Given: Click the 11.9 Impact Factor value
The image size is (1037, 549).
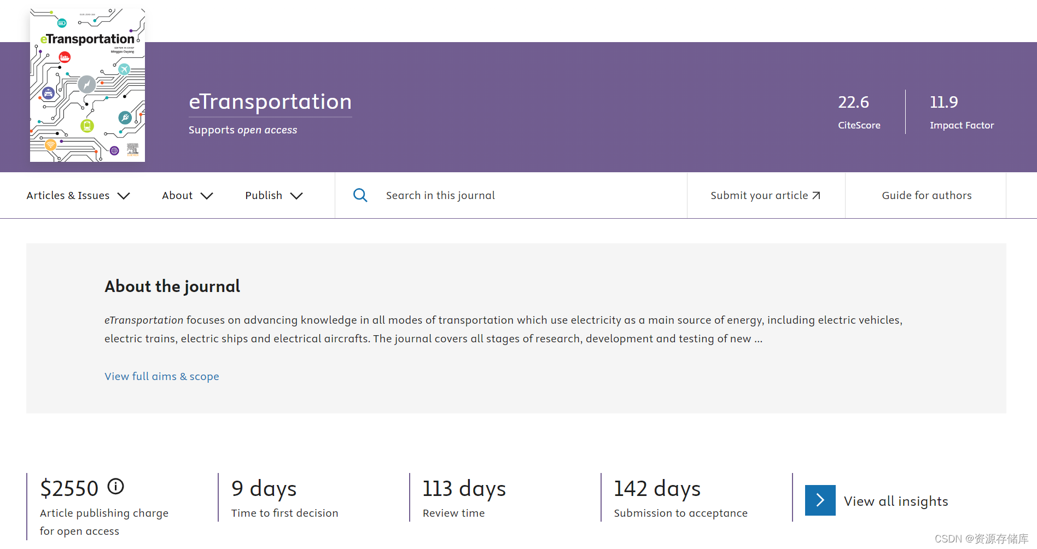Looking at the screenshot, I should [943, 102].
